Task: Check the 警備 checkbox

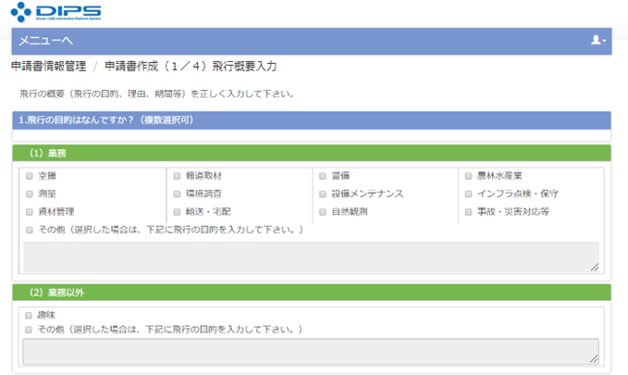Action: click(x=324, y=176)
